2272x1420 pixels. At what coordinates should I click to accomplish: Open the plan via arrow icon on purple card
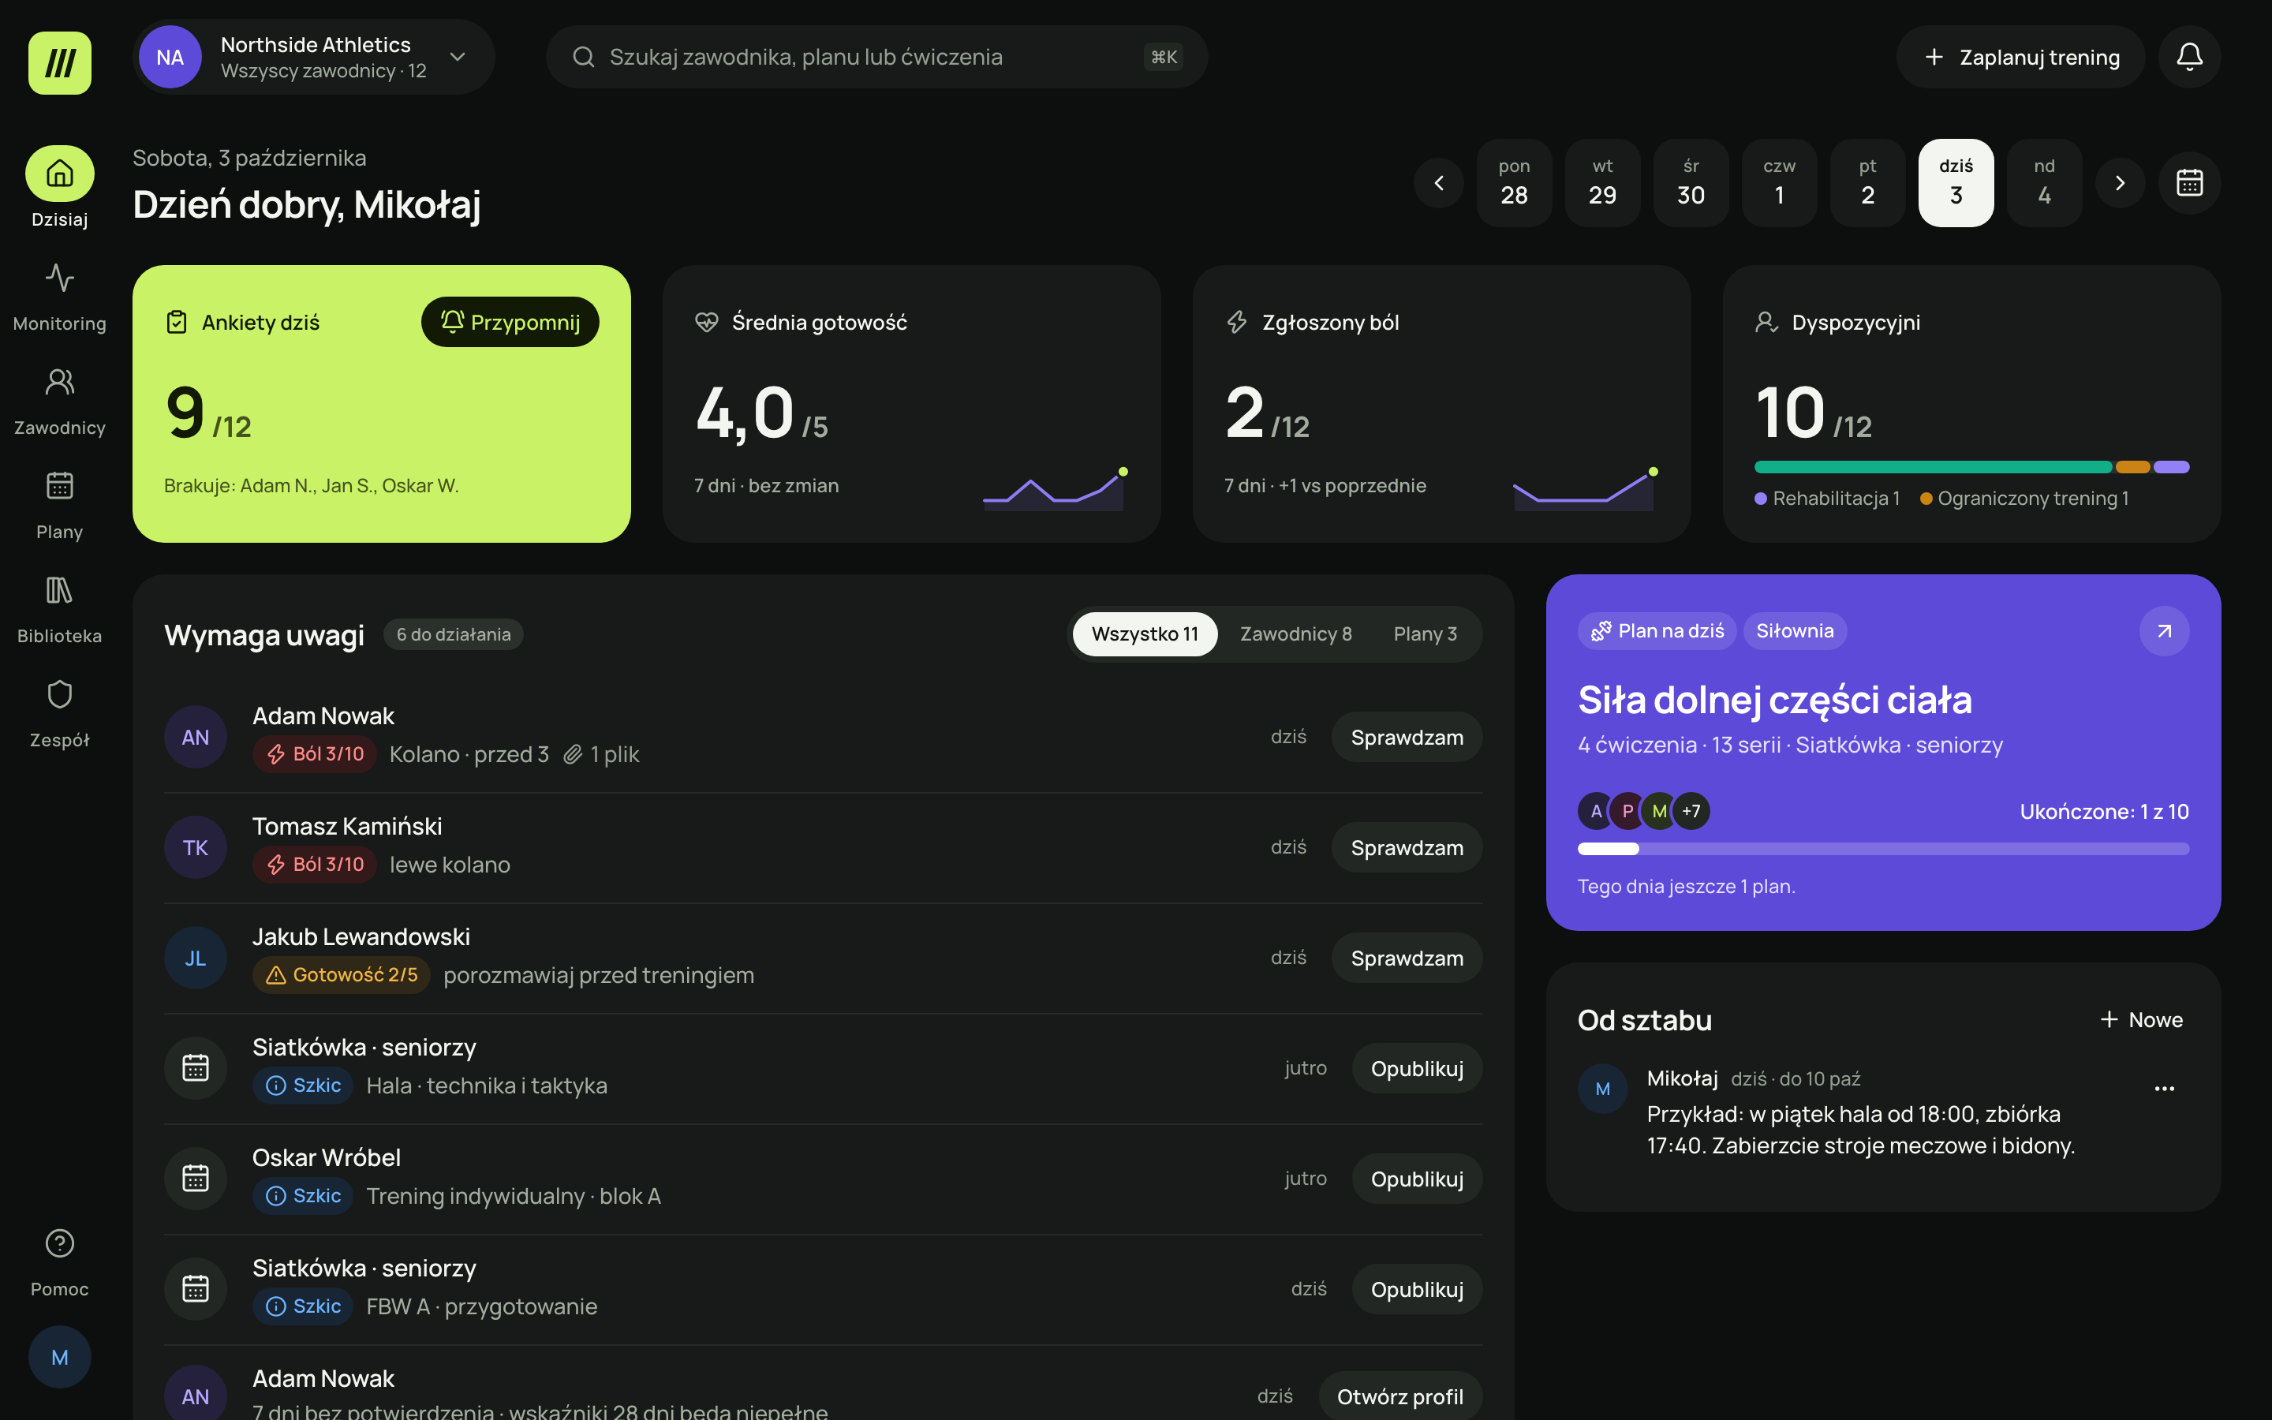[2164, 631]
